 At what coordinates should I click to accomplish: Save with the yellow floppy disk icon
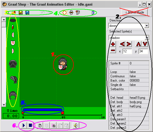tap(21, 13)
